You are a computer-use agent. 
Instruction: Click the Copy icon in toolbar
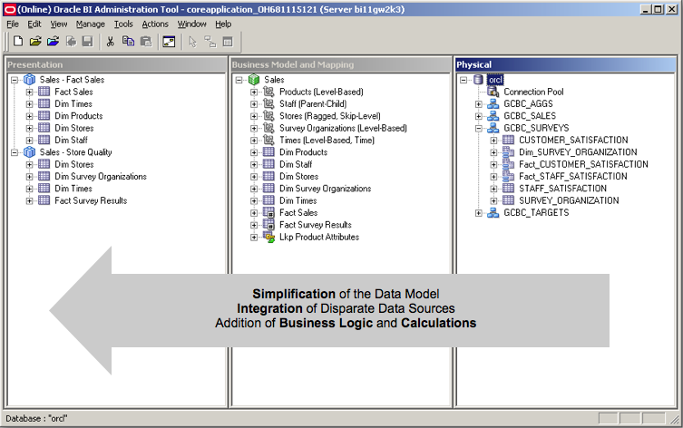tap(128, 42)
